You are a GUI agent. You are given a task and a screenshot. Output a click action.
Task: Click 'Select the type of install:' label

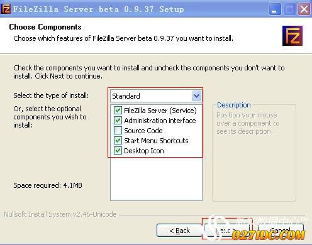click(51, 95)
